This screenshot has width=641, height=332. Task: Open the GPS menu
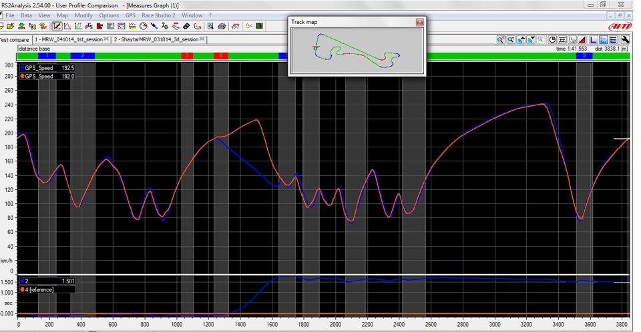click(130, 15)
